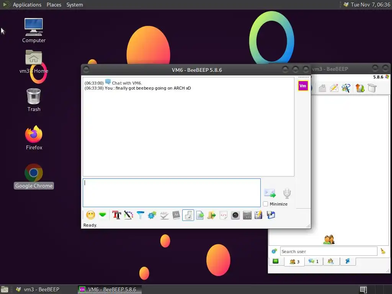
Task: Select VM6 - BeeBEEP 5.8.6 taskbar button
Action: point(109,289)
